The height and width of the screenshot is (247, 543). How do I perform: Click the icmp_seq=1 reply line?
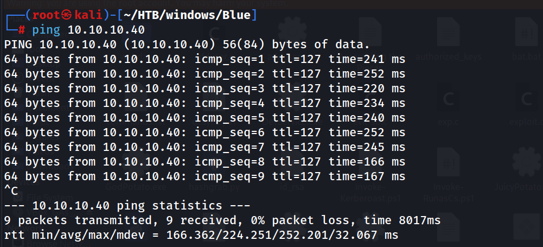(x=205, y=59)
